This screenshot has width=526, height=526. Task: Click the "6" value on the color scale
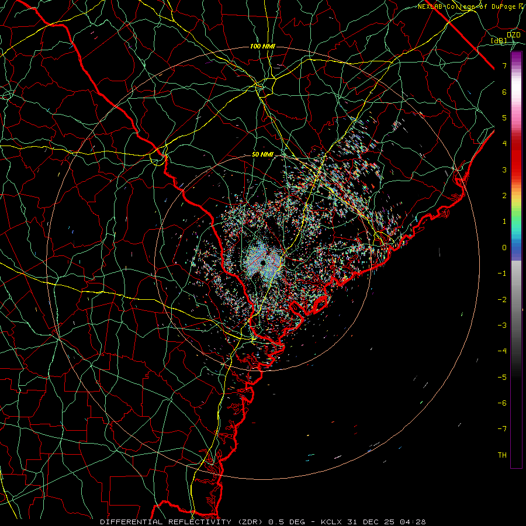coord(504,92)
